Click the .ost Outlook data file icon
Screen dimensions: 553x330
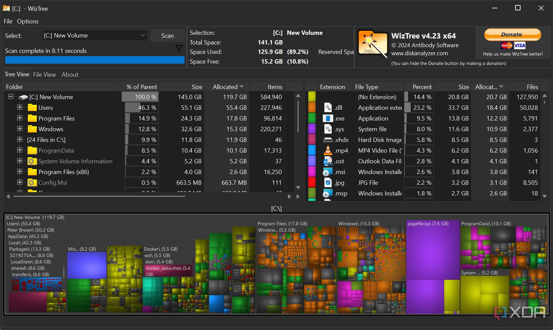pyautogui.click(x=328, y=161)
